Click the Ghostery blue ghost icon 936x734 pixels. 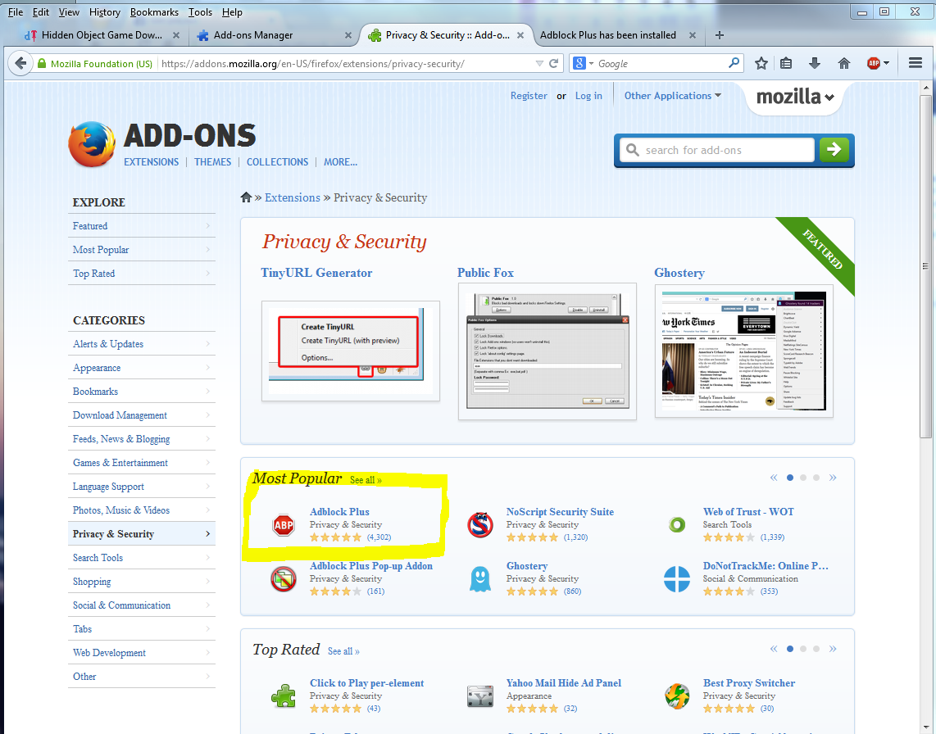[x=480, y=579]
